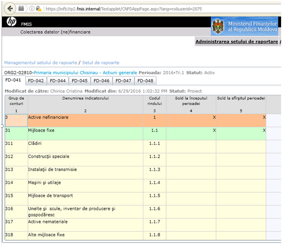The width and height of the screenshot is (282, 244).
Task: Click the insecure connection padlock warning icon
Action: [39, 9]
